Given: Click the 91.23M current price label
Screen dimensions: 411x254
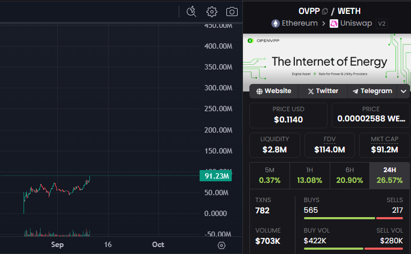Looking at the screenshot, I should (x=216, y=176).
